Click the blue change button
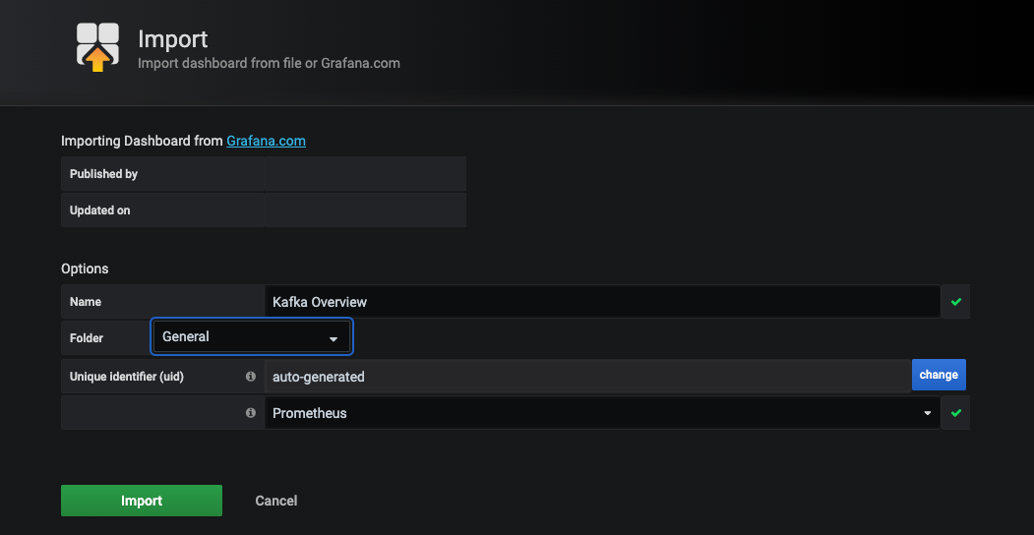This screenshot has height=535, width=1034. coord(939,375)
